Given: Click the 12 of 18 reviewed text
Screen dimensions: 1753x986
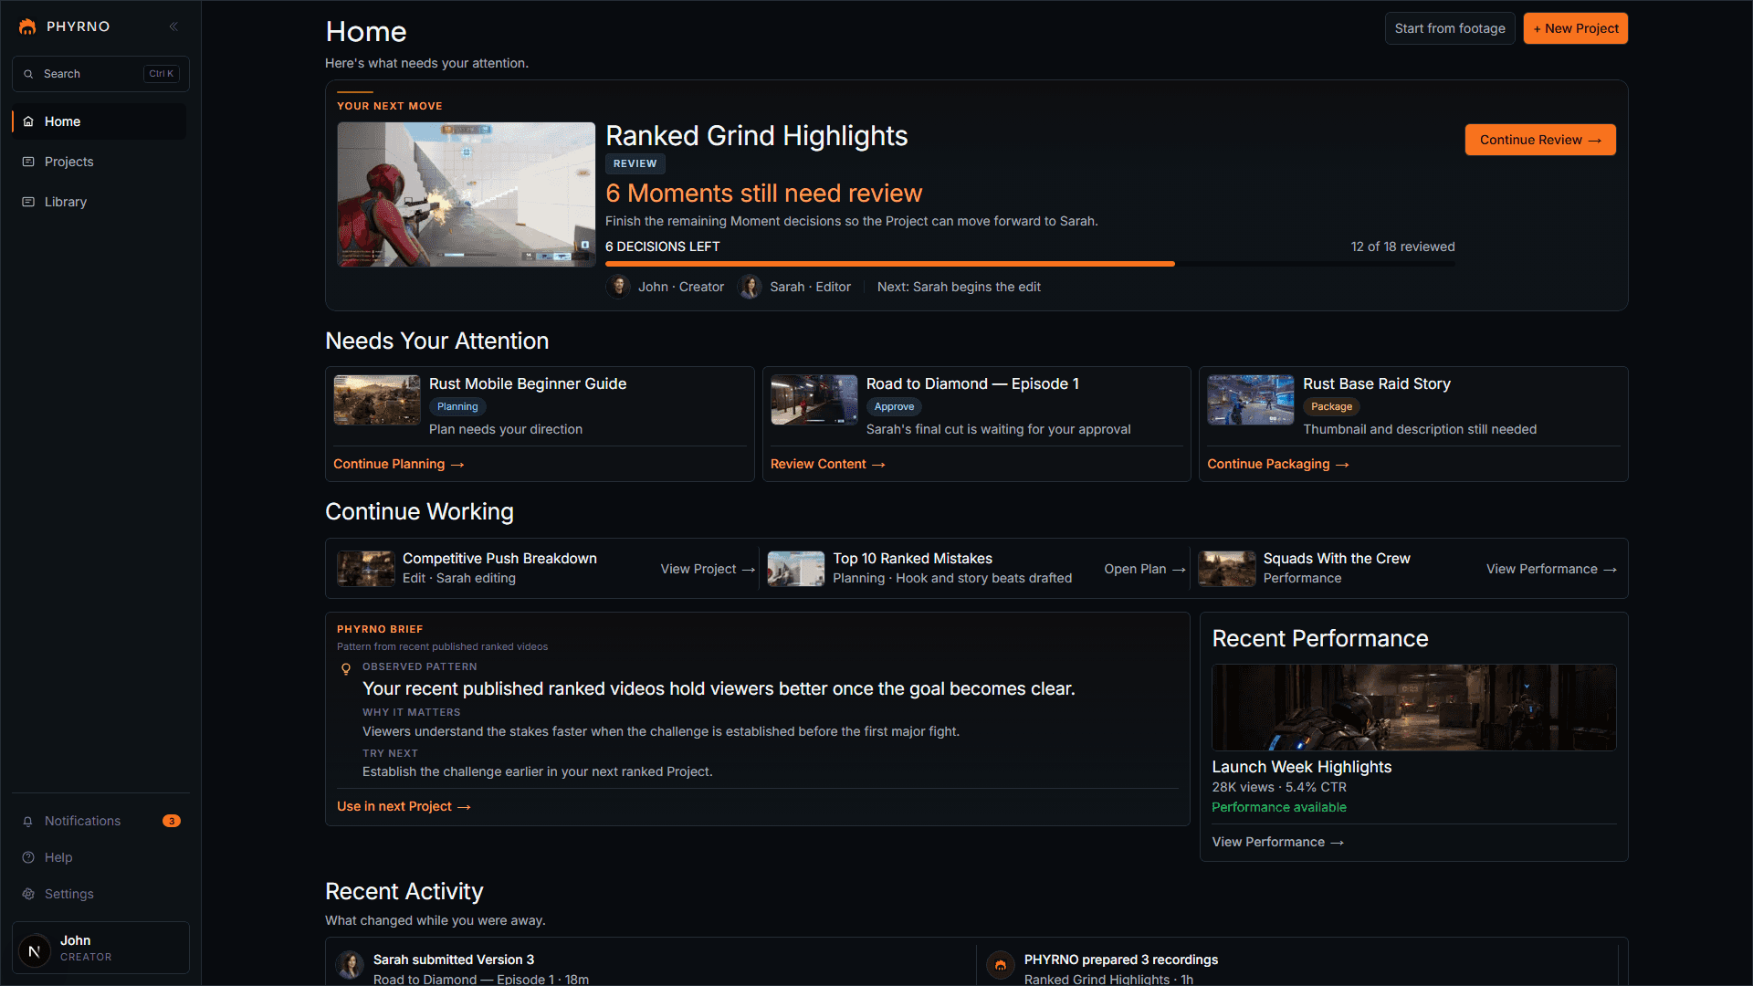Looking at the screenshot, I should click(x=1403, y=246).
